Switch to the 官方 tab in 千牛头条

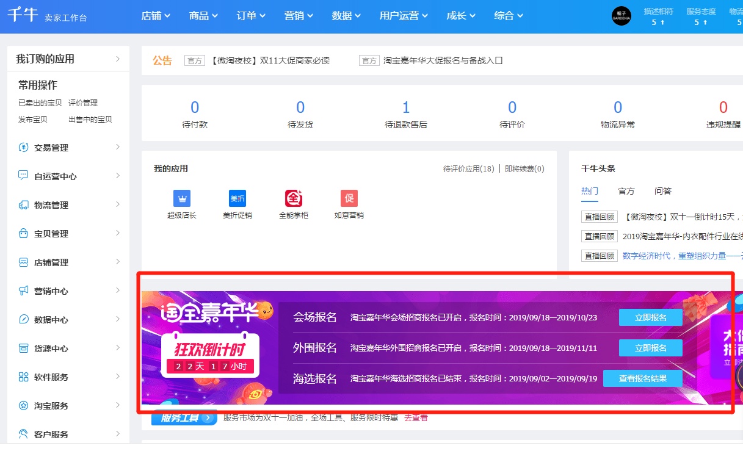pos(626,191)
